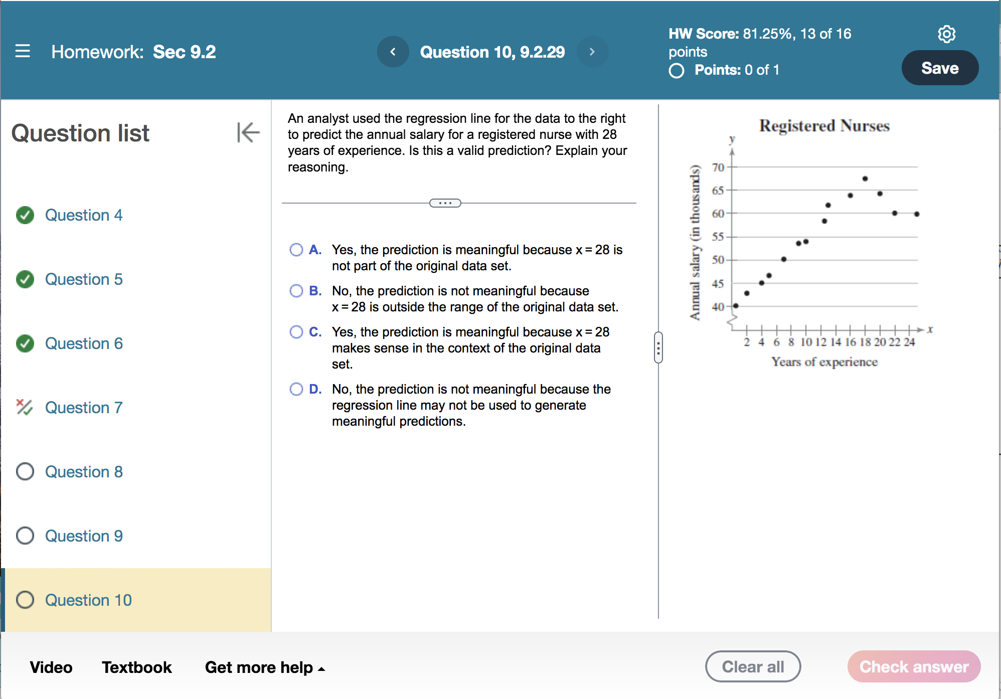Click Question 4 green checkmark icon
Screen dimensions: 1001x699
(x=25, y=215)
